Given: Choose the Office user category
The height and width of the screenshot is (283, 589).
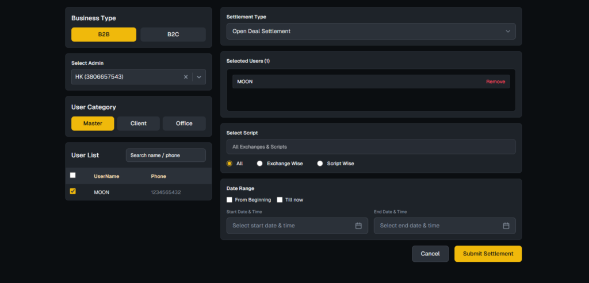Looking at the screenshot, I should tap(184, 123).
